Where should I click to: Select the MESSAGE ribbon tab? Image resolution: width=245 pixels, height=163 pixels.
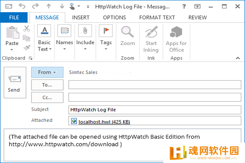pos(47,18)
